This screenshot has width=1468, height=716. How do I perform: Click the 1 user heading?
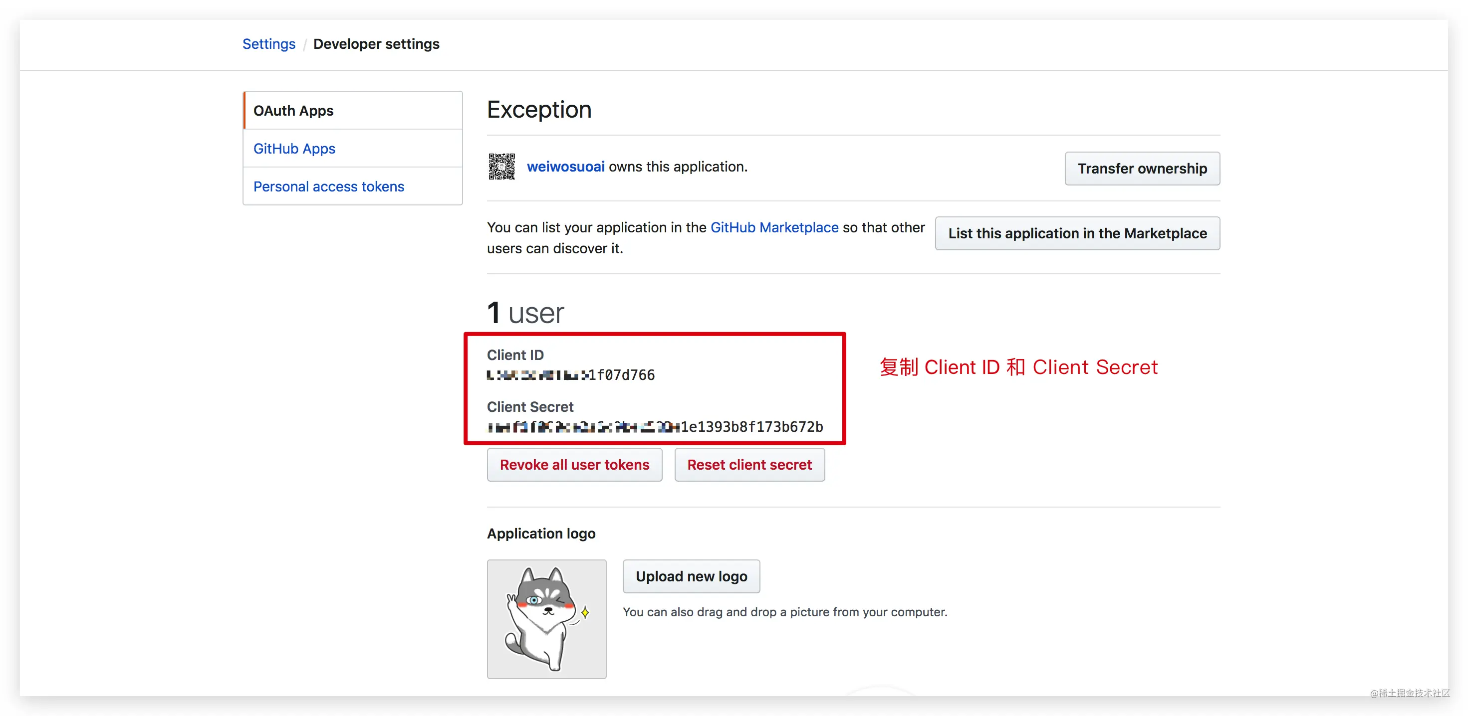click(x=525, y=313)
